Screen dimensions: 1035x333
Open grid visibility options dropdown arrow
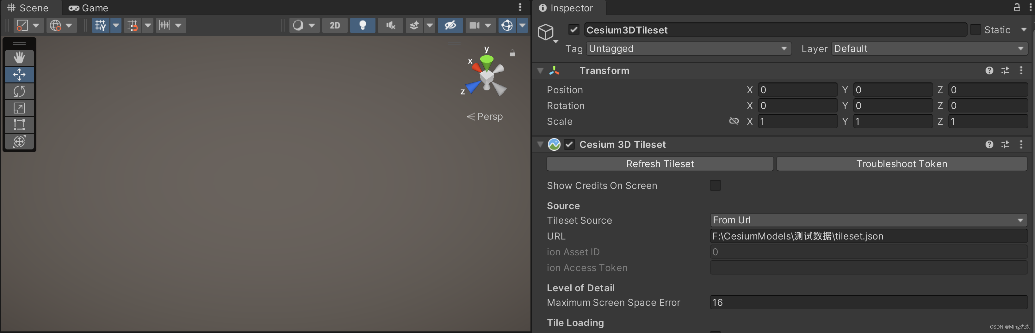click(x=116, y=25)
